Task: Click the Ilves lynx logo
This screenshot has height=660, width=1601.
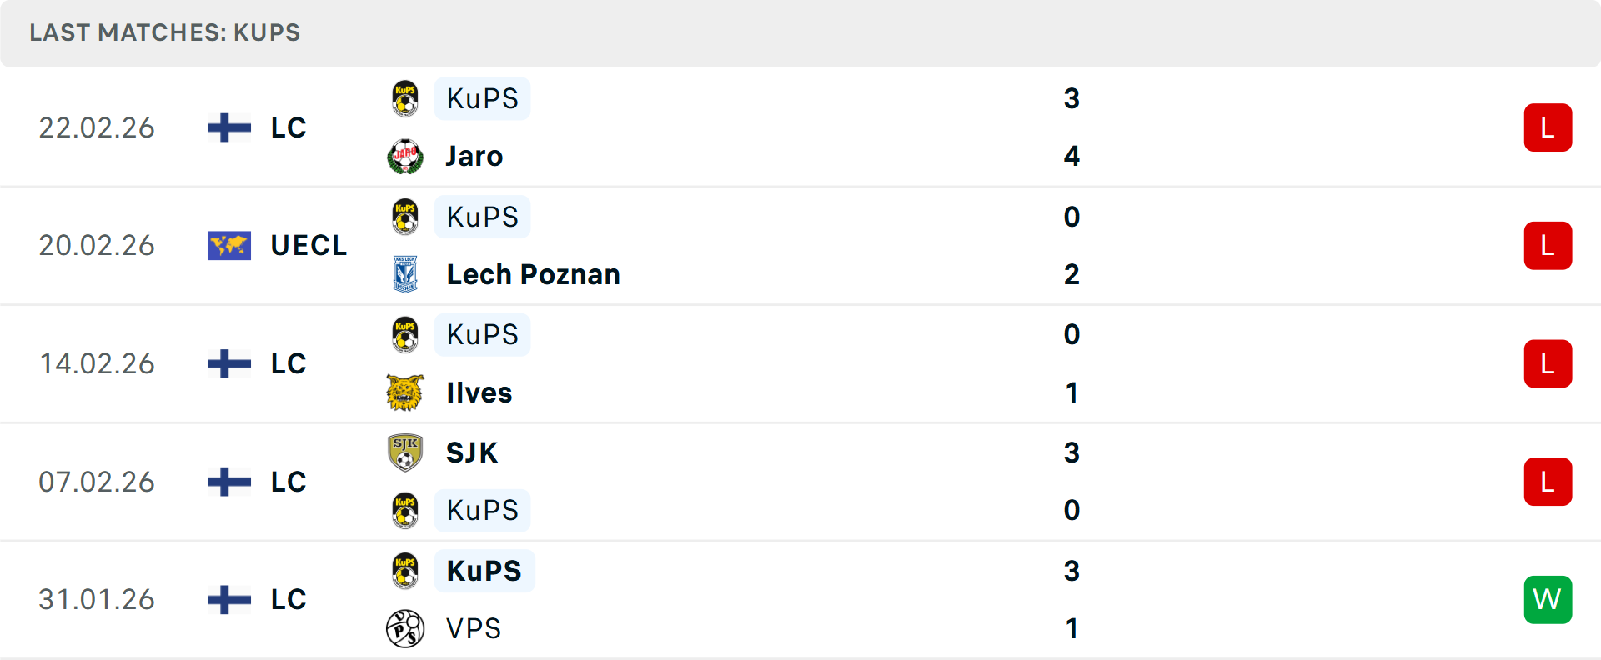Action: [405, 392]
